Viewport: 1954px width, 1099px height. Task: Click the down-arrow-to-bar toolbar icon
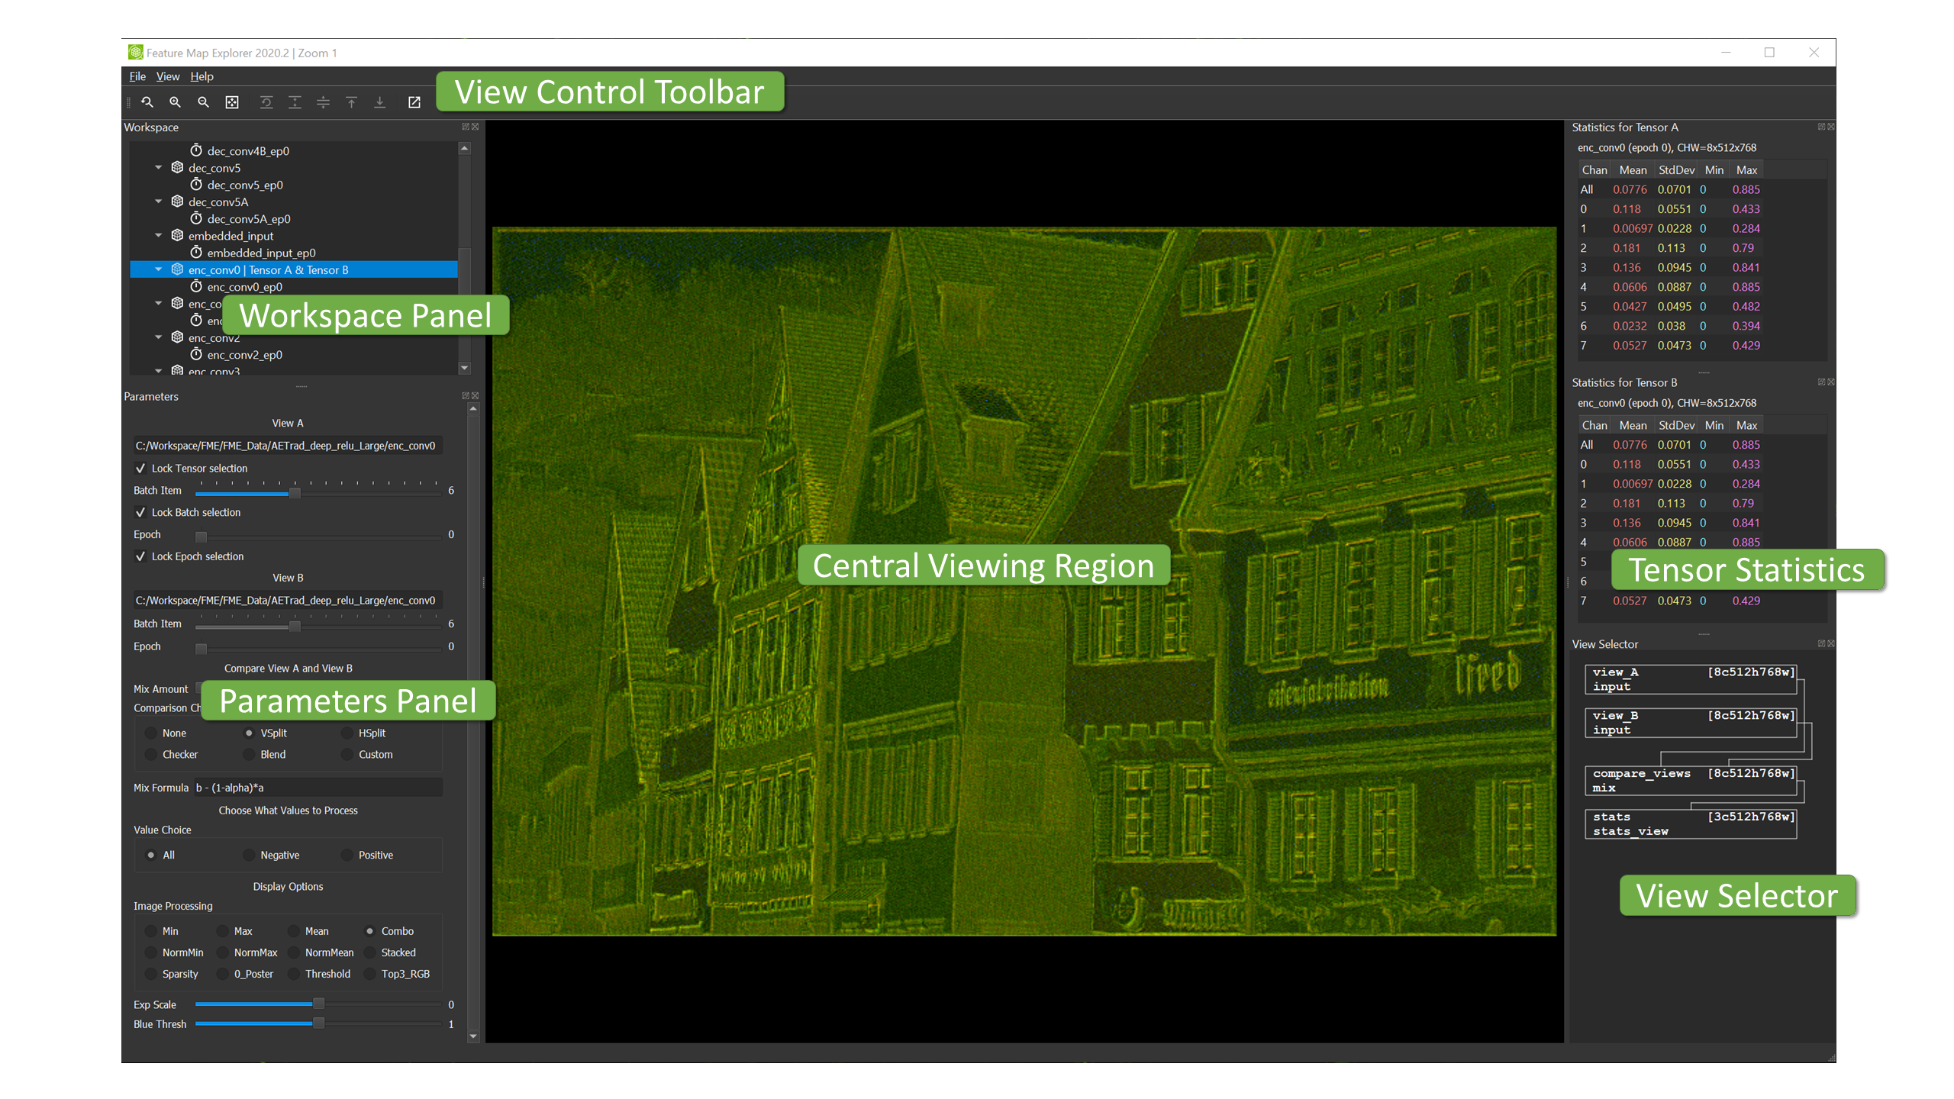(x=379, y=102)
